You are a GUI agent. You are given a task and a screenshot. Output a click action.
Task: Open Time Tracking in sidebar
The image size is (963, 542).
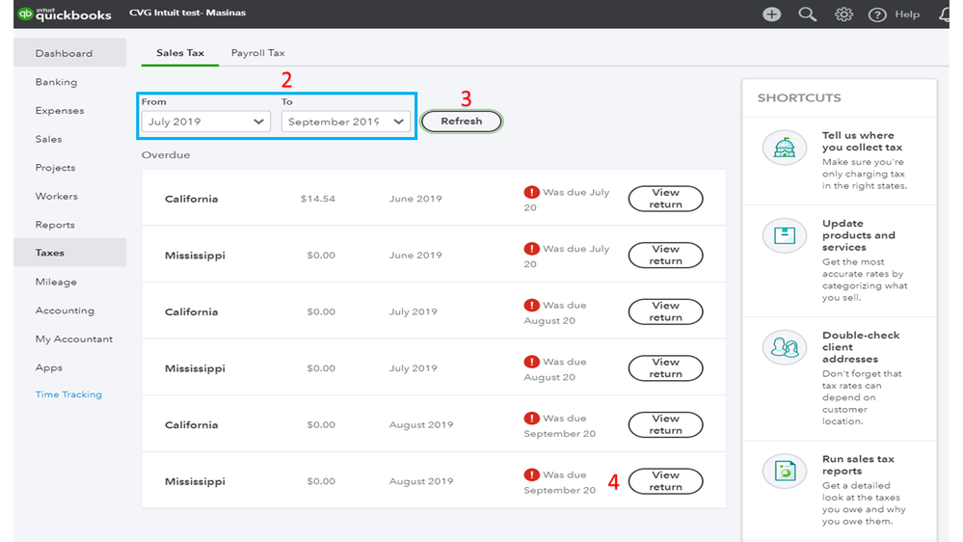pyautogui.click(x=68, y=394)
